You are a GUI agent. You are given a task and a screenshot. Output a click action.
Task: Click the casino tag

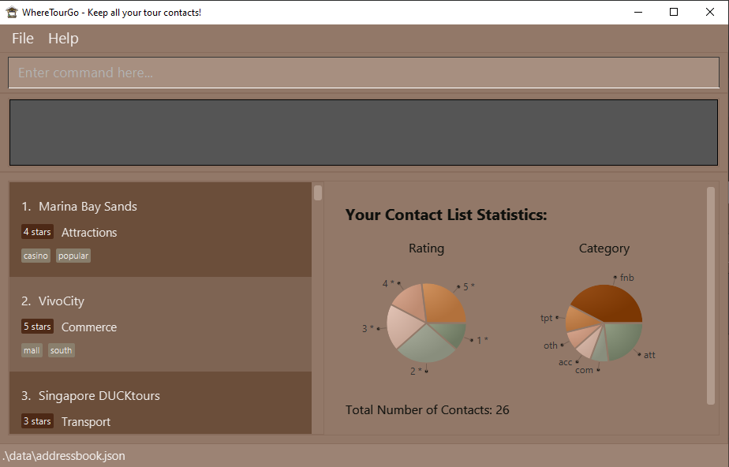[36, 256]
